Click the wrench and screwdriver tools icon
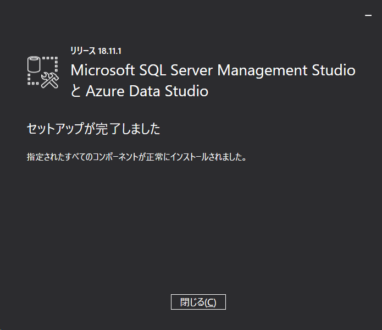 (49, 80)
